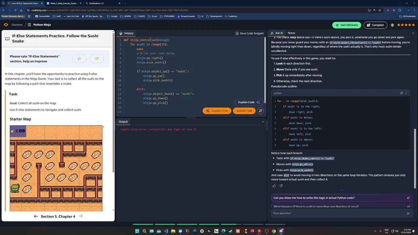Open the browser tab search dropdown
418x235 pixels.
click(x=3, y=3)
